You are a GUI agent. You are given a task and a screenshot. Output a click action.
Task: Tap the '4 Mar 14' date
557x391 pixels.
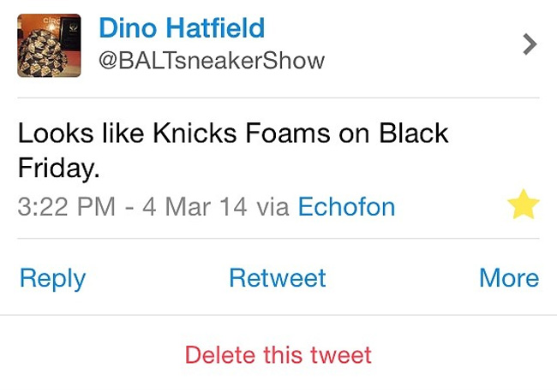tap(195, 206)
